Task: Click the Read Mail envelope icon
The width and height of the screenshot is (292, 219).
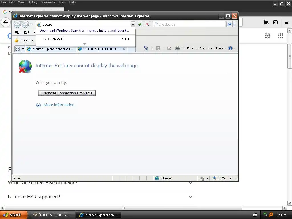Action: (169, 48)
